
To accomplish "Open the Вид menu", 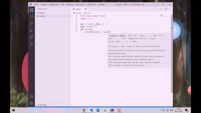I will 62,4.
